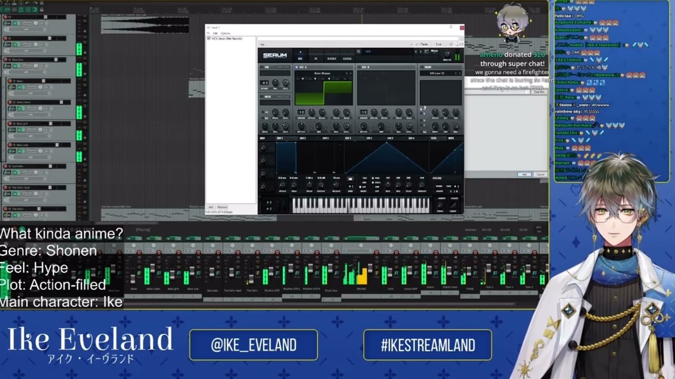
Task: Select next filter type arrow beside MG Low 12
Action: (x=459, y=73)
